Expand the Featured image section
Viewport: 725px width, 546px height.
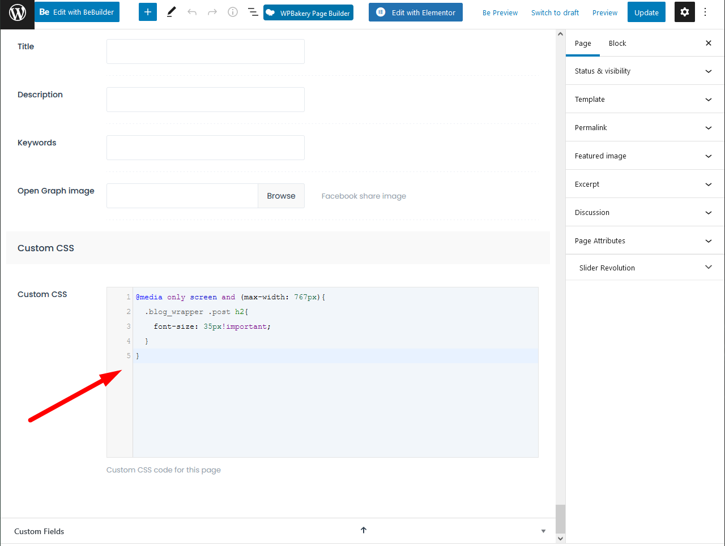[645, 156]
